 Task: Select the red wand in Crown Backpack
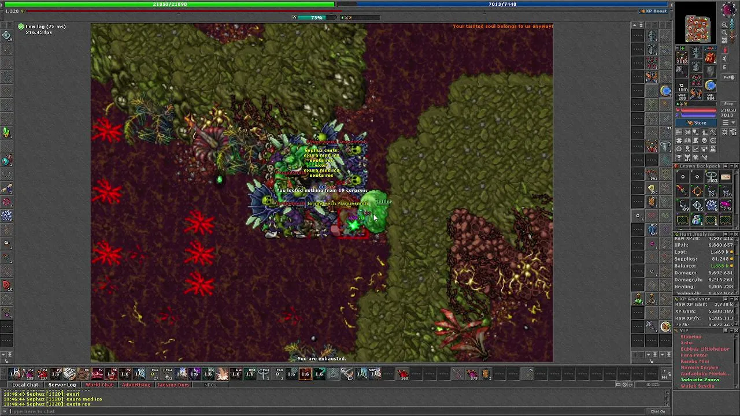point(683,191)
